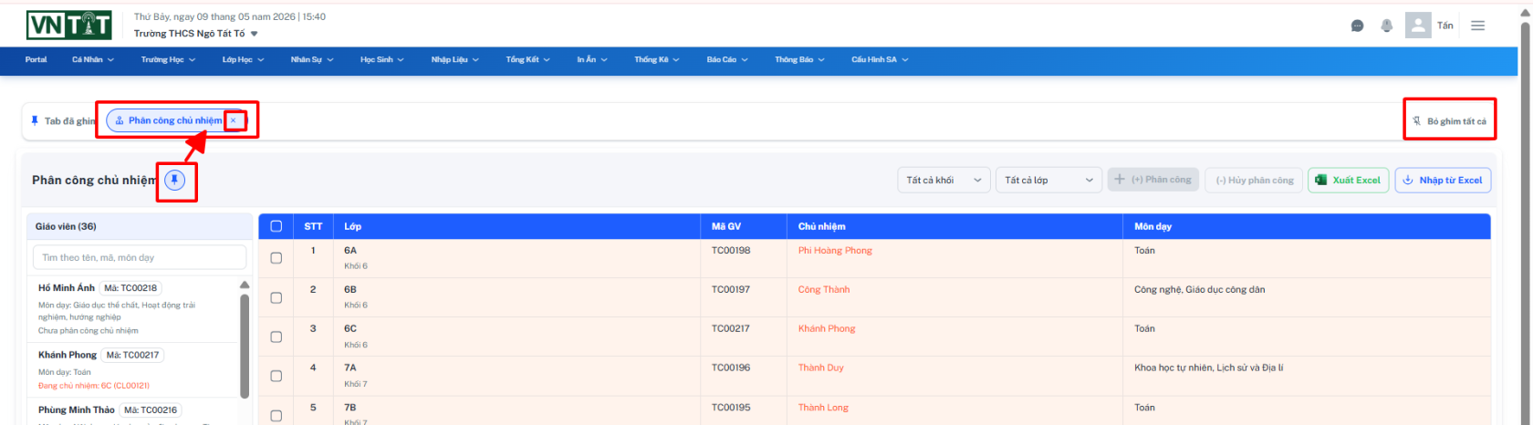Click the pin icon beside Phân công chủ nhiệm title

coord(174,181)
